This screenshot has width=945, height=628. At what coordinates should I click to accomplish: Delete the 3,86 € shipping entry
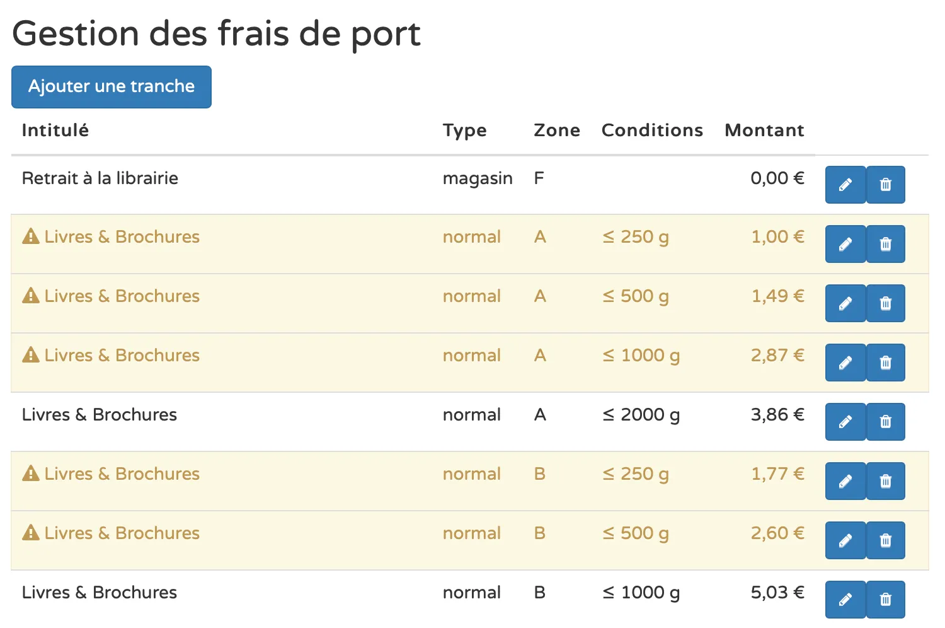pos(885,422)
